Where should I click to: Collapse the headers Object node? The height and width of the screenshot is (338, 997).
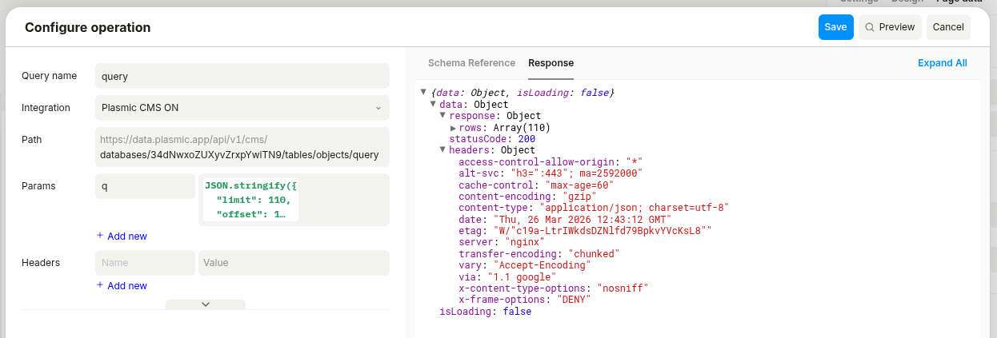point(443,150)
